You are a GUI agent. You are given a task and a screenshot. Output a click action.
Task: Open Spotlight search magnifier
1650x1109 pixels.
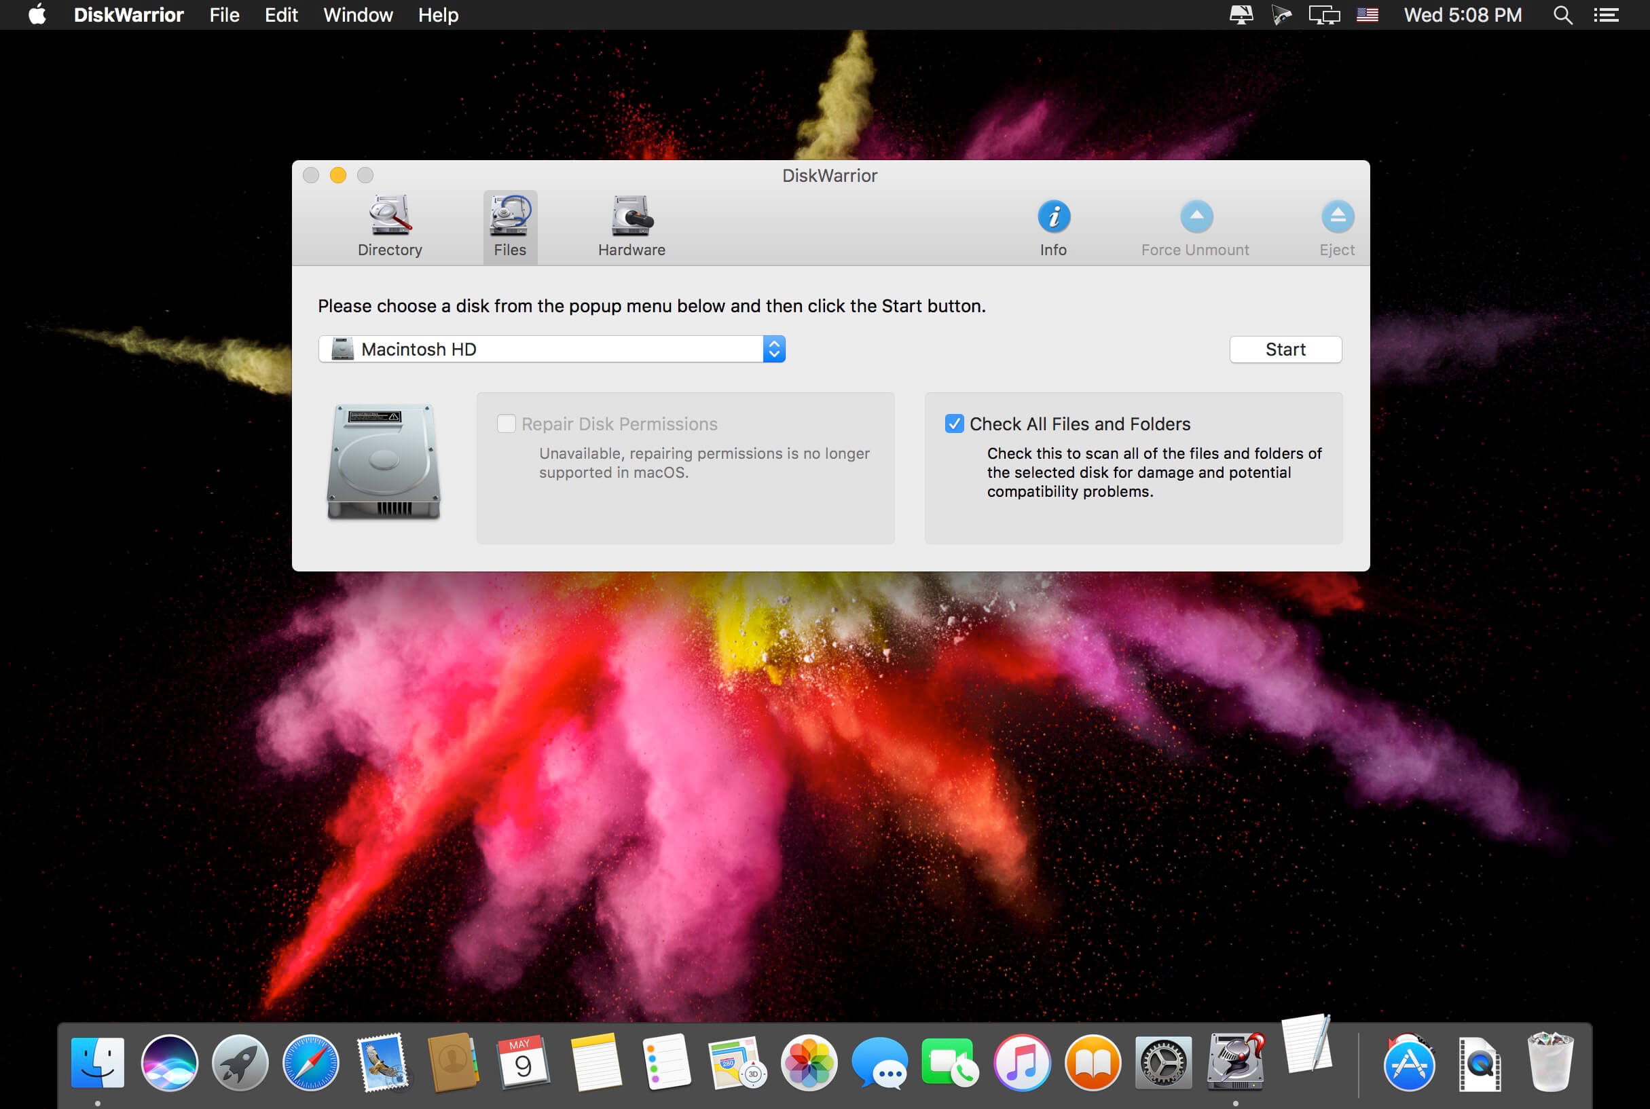1563,15
